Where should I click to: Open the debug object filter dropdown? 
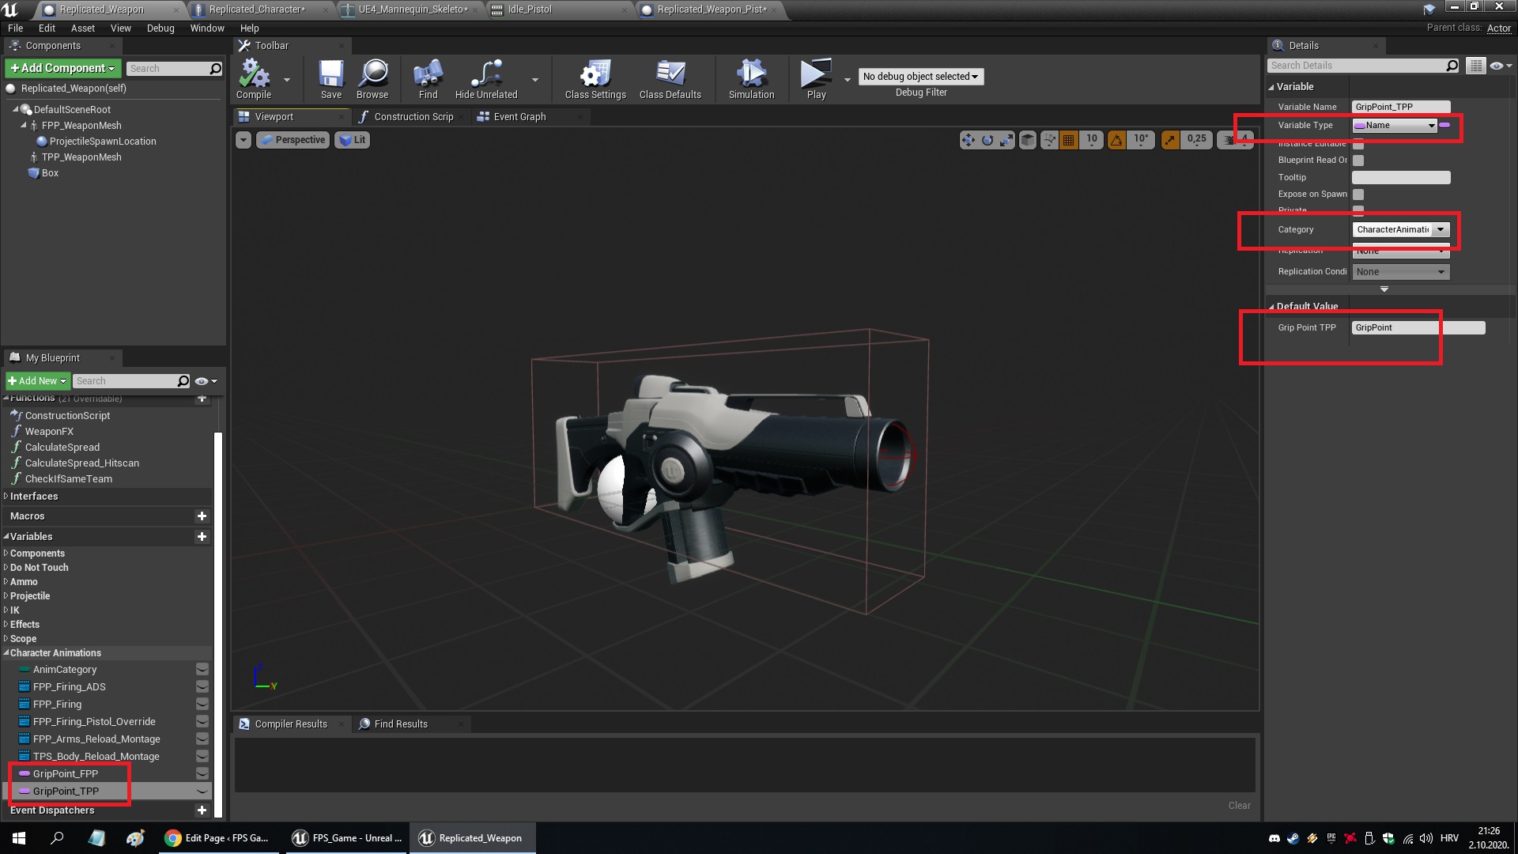(x=920, y=77)
